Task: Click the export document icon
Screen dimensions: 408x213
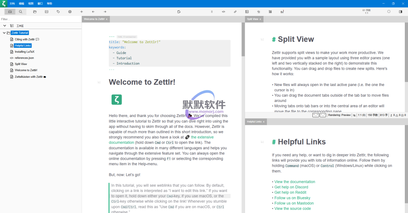Action: tap(179, 12)
